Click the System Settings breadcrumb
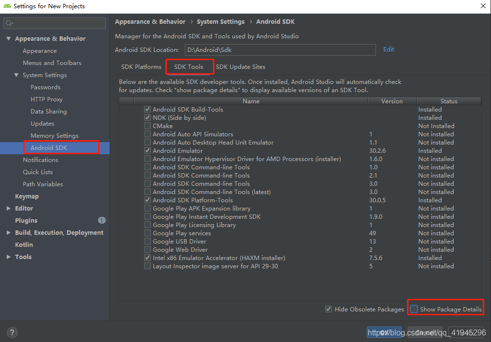 tap(220, 22)
